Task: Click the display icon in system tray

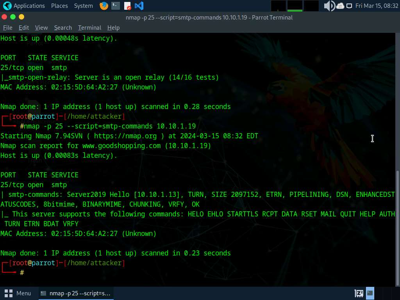Action: click(x=349, y=6)
